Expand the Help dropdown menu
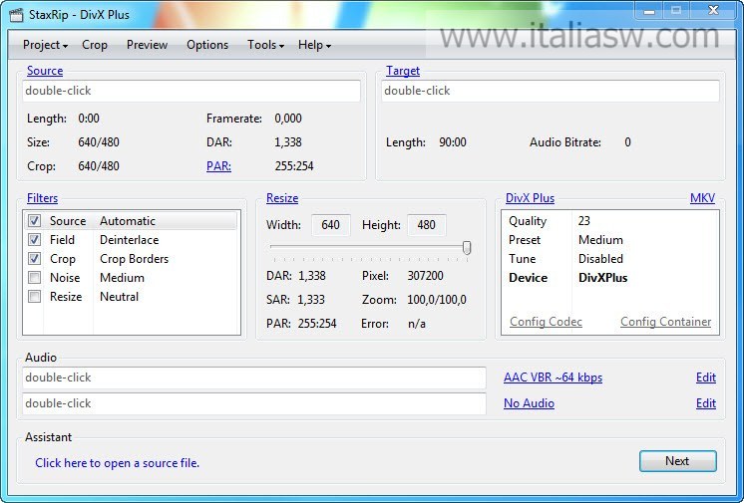 click(x=314, y=45)
